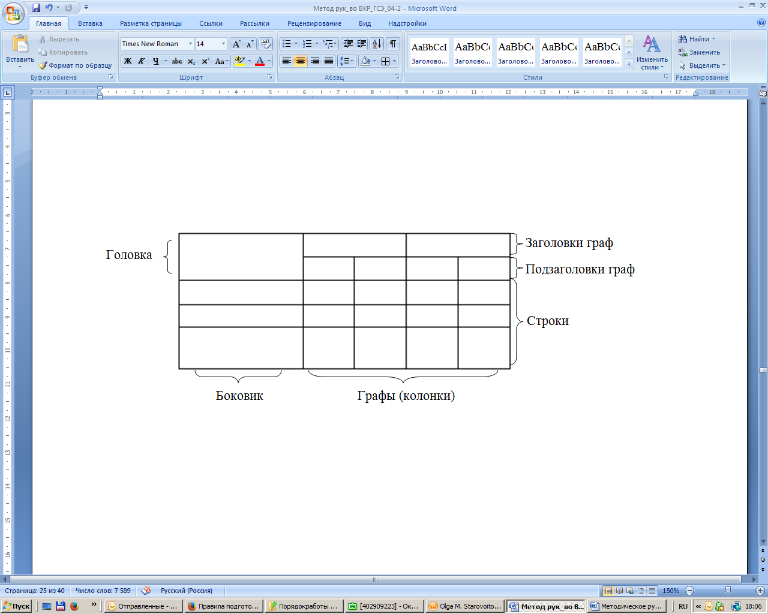
Task: Open the Выделить selection menu
Action: coord(702,65)
